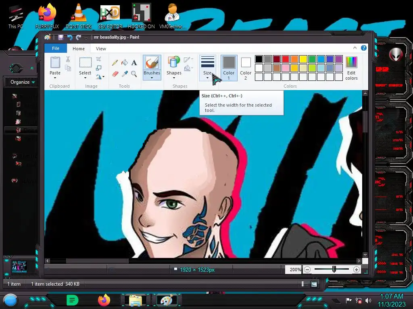Screen dimensions: 413x309
Task: Open the Size dropdown
Action: tap(208, 67)
